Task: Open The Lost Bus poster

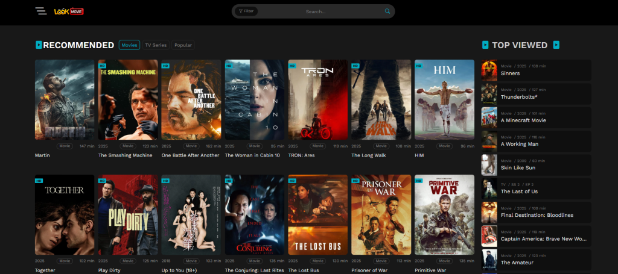Action: coord(317,215)
